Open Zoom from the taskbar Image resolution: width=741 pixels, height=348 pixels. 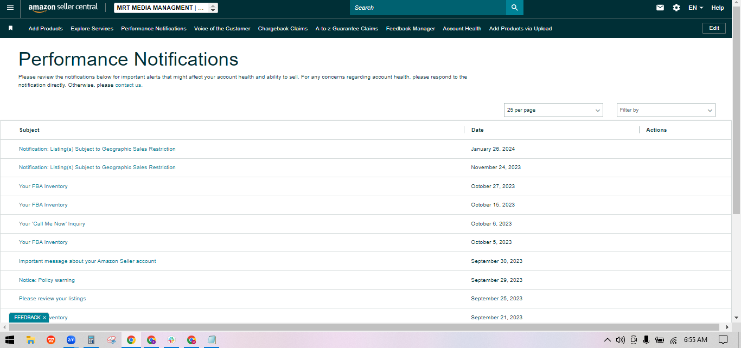click(71, 340)
